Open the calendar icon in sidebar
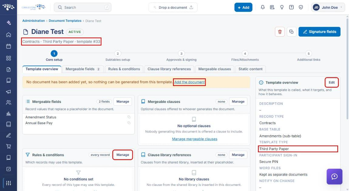The height and width of the screenshot is (191, 349). pyautogui.click(x=8, y=46)
